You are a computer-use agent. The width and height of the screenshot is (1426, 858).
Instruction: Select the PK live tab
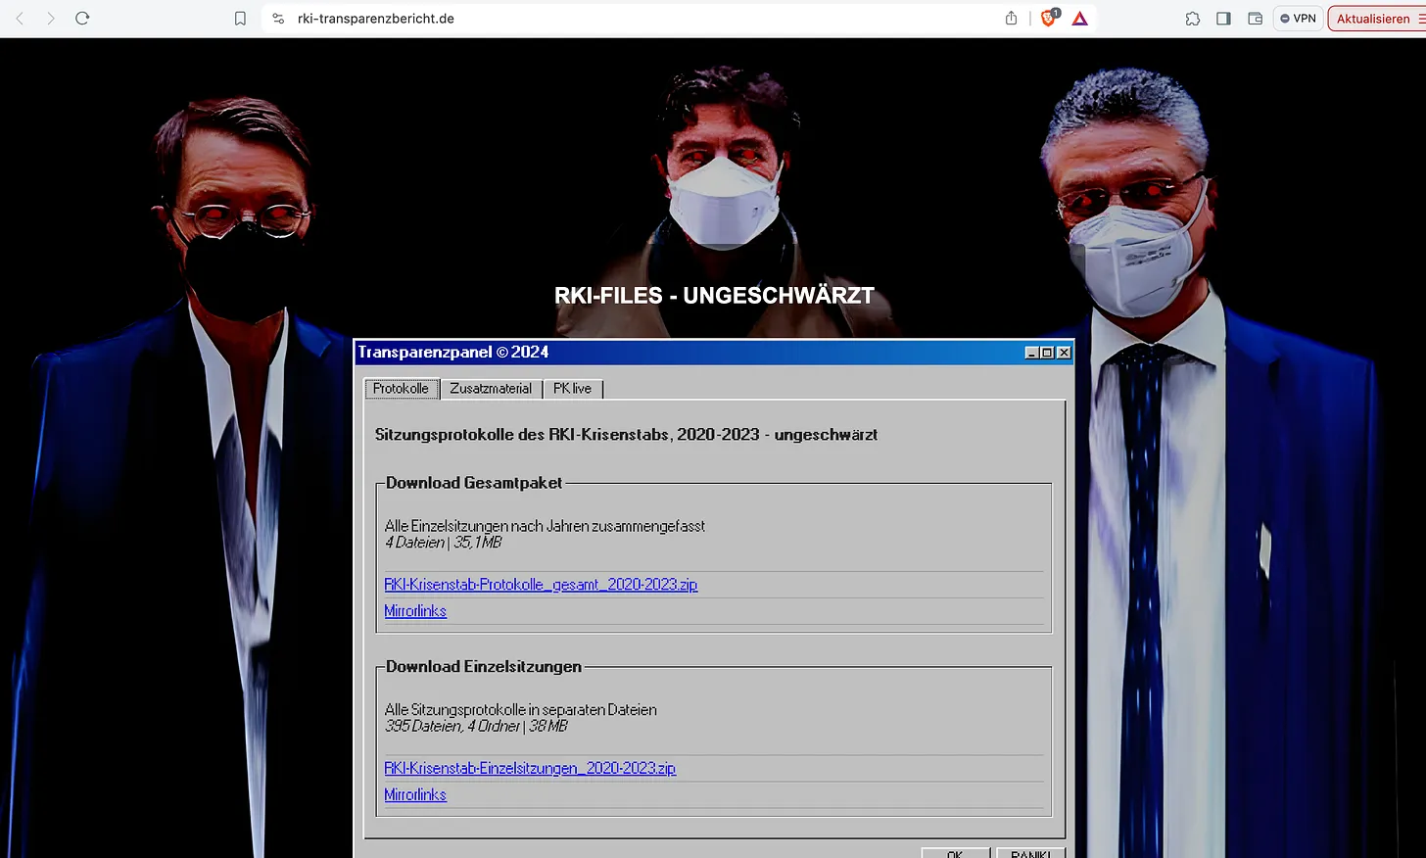pyautogui.click(x=573, y=389)
